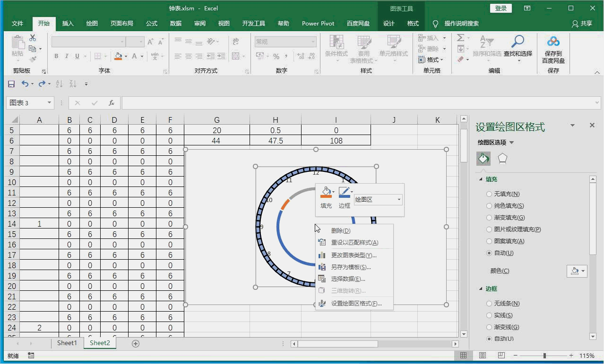This screenshot has height=364, width=604.
Task: Open the 格式 cells dropdown
Action: (x=431, y=60)
